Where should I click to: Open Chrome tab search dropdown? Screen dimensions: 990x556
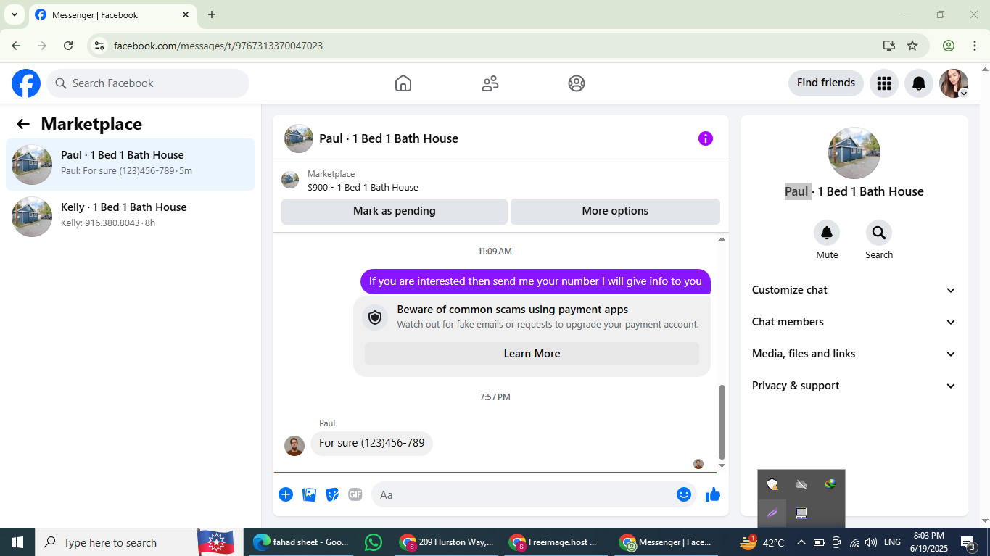[14, 14]
